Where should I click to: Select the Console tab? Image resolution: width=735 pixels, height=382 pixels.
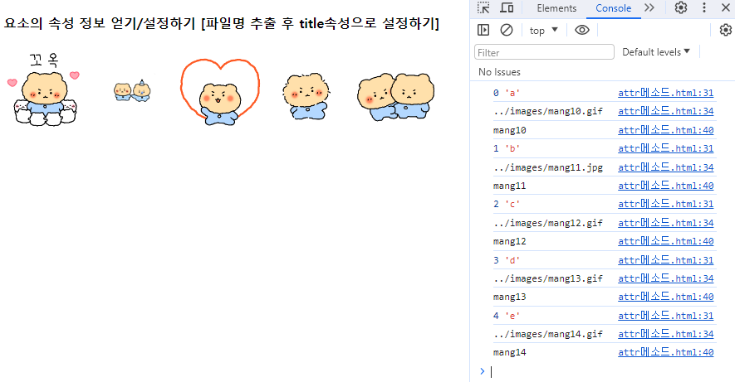(x=613, y=8)
